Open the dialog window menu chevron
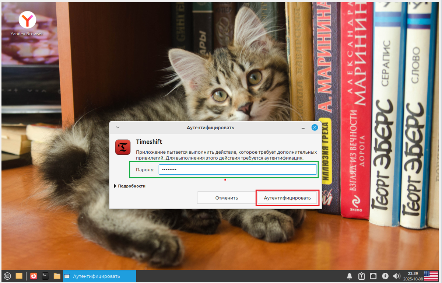The width and height of the screenshot is (442, 283). point(118,127)
